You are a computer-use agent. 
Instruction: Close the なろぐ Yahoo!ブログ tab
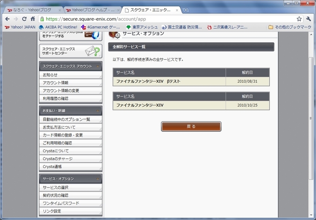tap(60, 10)
